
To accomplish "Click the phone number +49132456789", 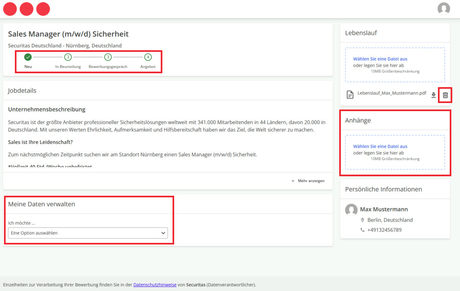I will pos(384,230).
